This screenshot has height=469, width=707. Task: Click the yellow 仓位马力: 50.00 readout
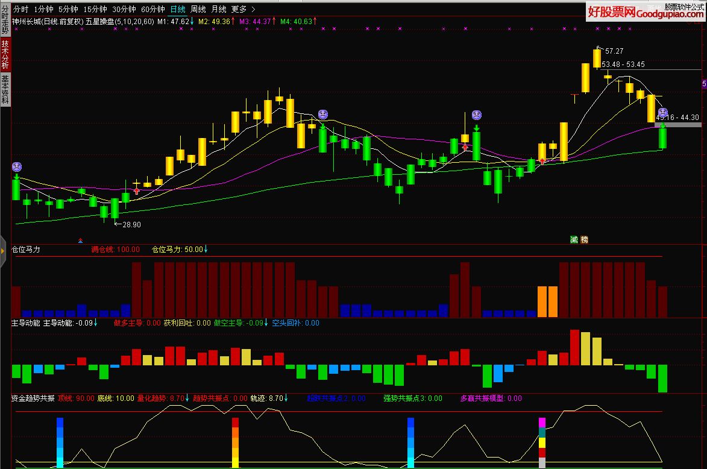coord(180,250)
